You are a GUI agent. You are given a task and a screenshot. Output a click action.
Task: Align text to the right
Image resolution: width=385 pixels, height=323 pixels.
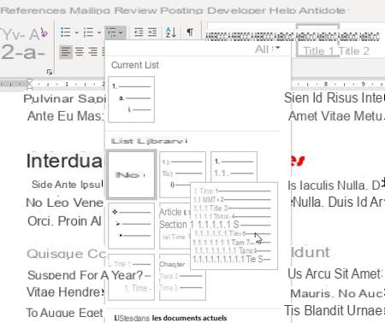click(x=92, y=52)
